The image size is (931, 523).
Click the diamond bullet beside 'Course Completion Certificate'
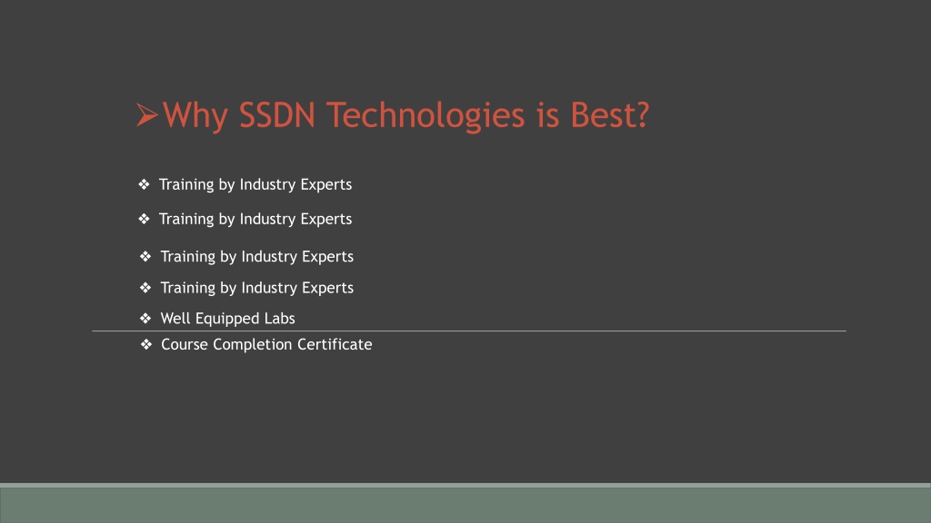click(x=146, y=344)
